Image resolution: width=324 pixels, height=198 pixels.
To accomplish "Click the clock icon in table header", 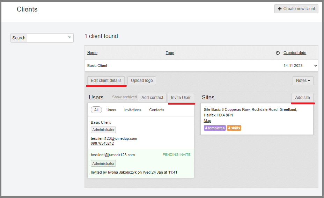I will (278, 53).
